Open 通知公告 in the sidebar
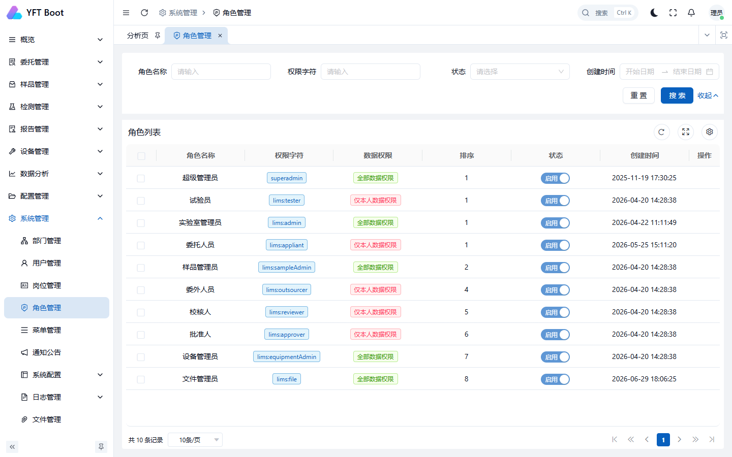The image size is (732, 457). [56, 352]
